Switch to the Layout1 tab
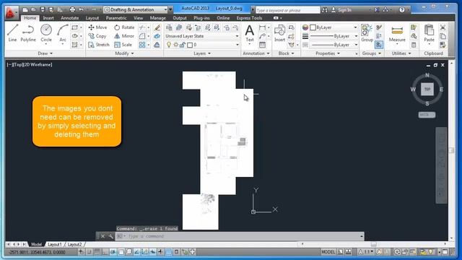 pyautogui.click(x=55, y=244)
